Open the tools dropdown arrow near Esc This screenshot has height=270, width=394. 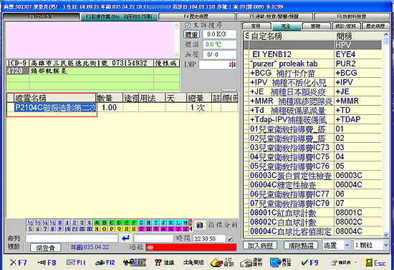pos(355,262)
